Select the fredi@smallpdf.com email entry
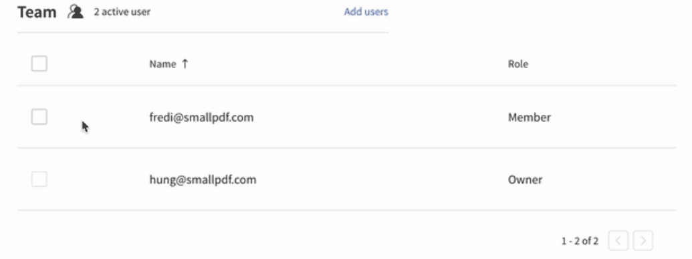The width and height of the screenshot is (692, 259). tap(201, 117)
